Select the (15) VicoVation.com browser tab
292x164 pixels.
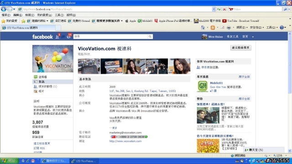pyautogui.click(x=28, y=28)
